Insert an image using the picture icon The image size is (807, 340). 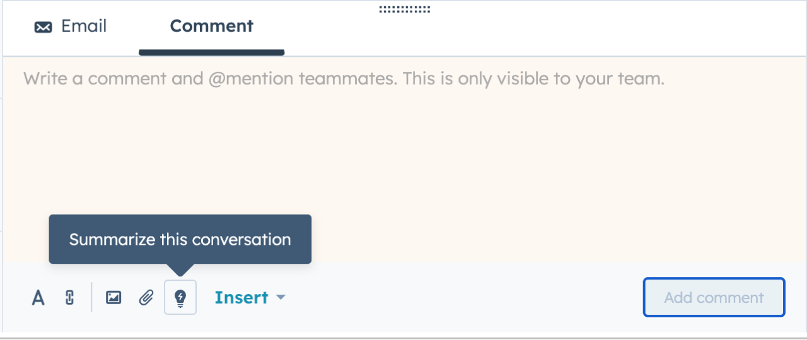click(113, 298)
